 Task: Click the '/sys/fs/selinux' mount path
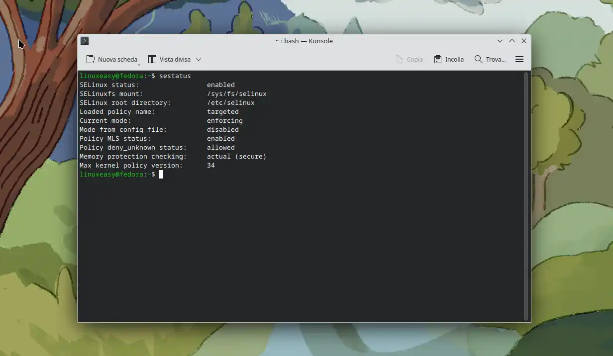click(x=236, y=94)
